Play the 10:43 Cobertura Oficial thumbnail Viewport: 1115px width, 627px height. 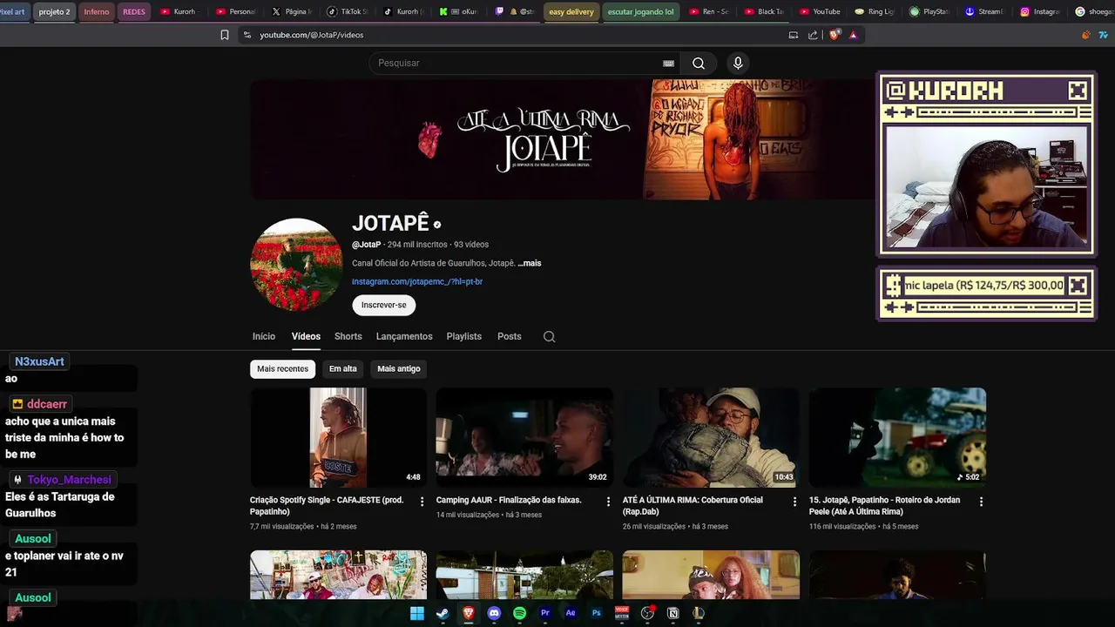tap(712, 437)
